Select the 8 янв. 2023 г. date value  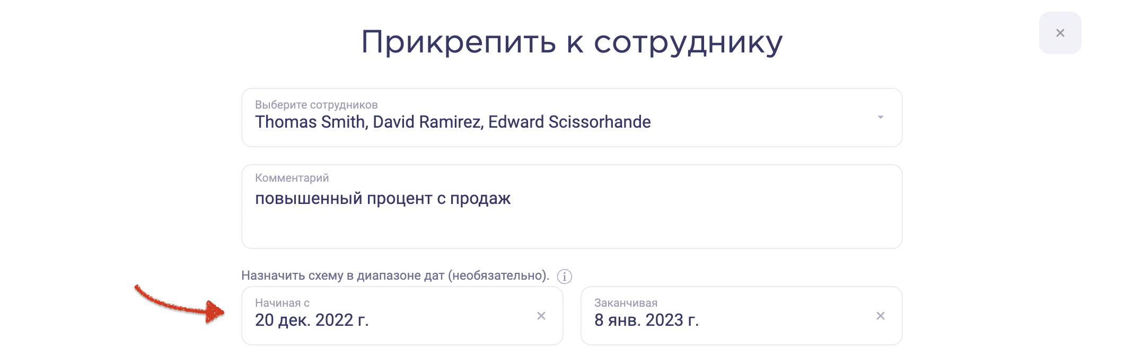tap(647, 320)
